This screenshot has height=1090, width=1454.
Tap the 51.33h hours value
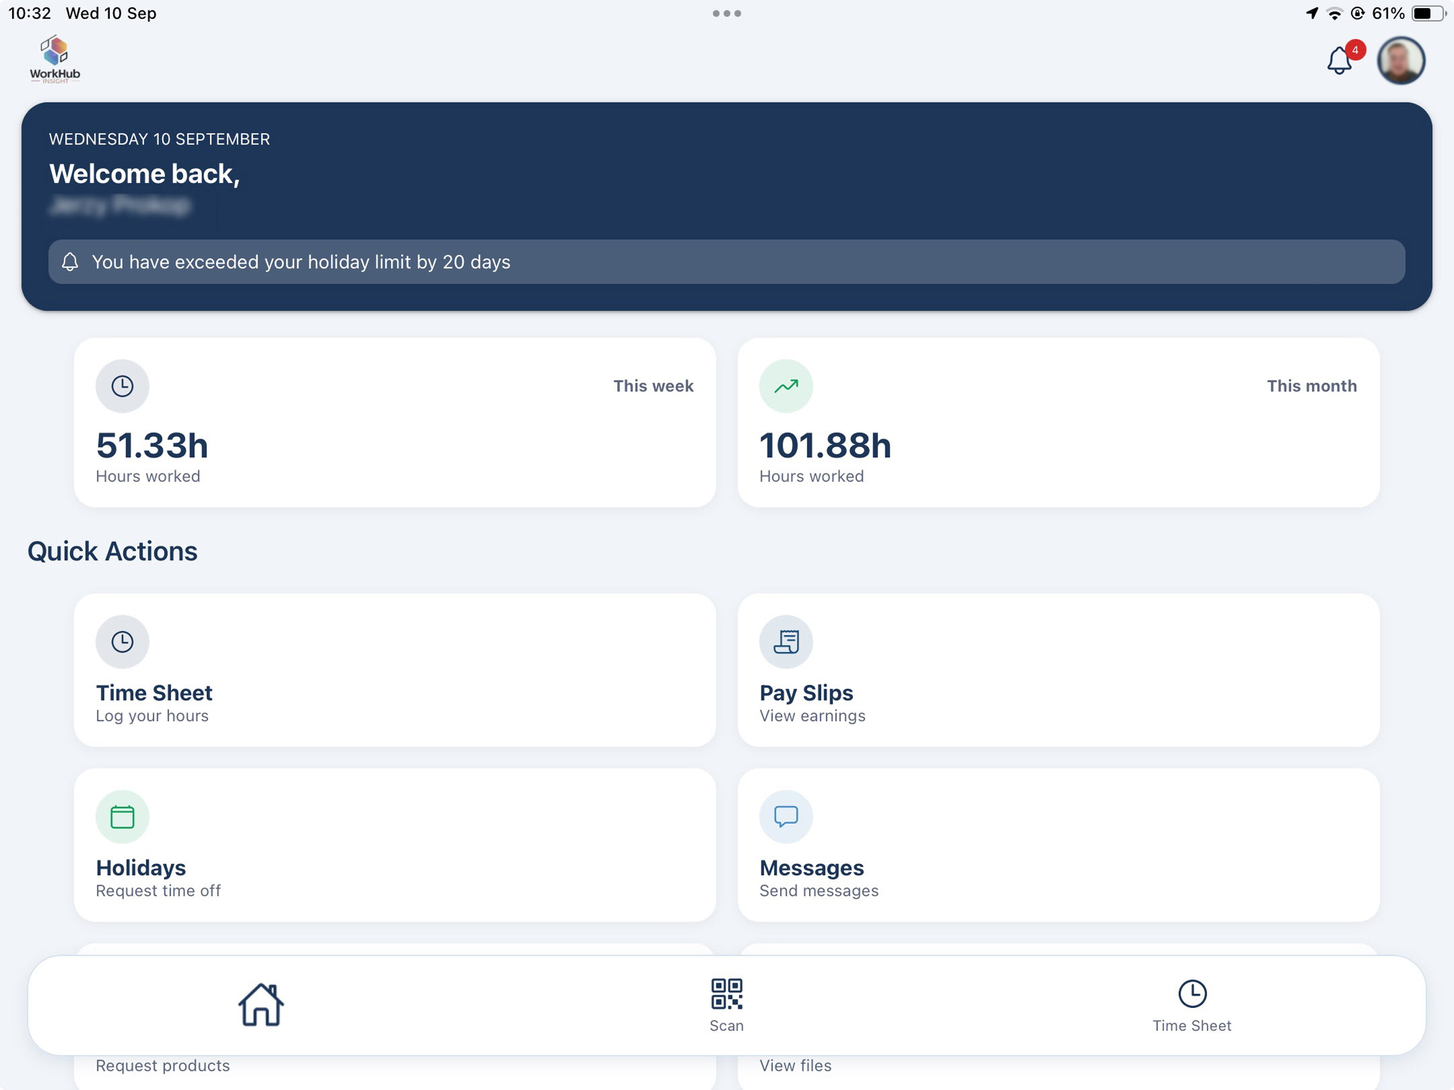click(x=152, y=445)
